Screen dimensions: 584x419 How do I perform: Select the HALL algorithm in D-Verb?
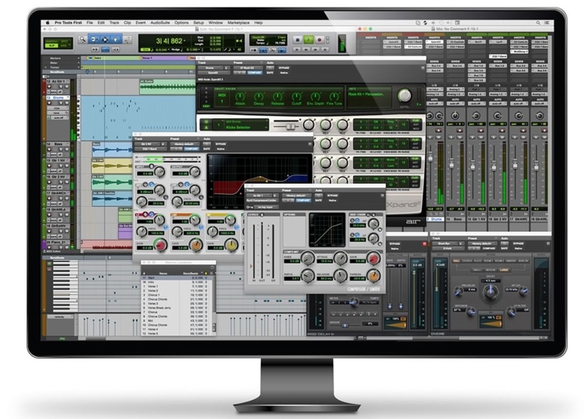coord(456,261)
